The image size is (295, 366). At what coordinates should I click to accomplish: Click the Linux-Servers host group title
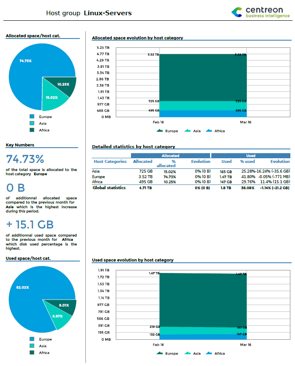[108, 13]
